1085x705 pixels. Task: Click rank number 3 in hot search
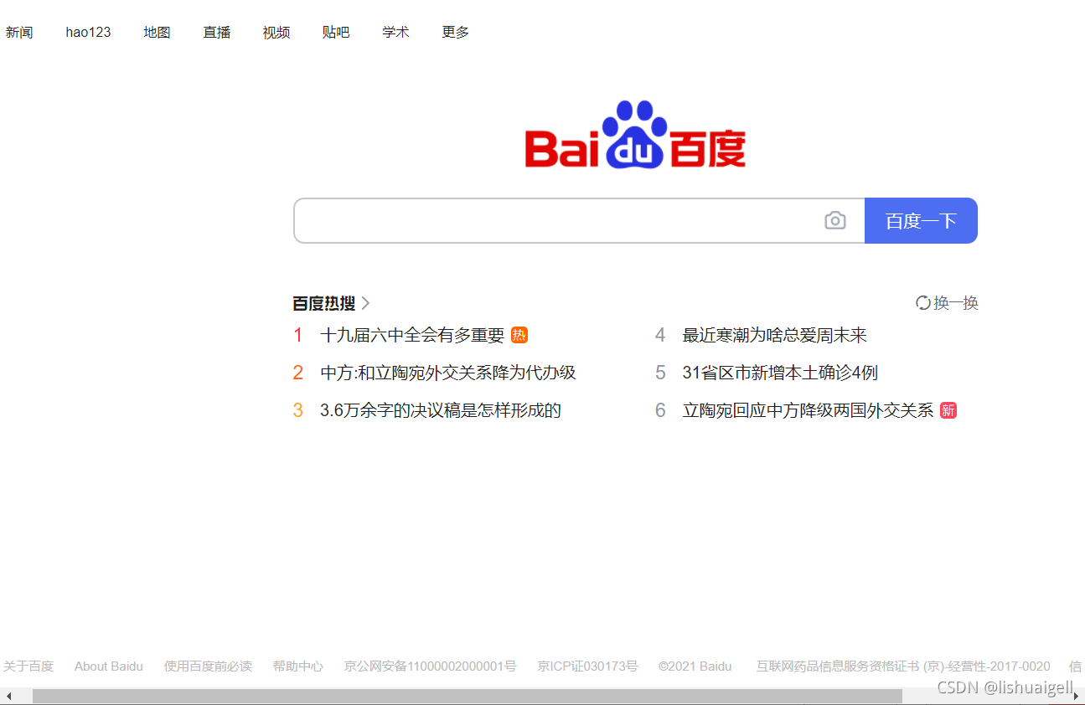[298, 410]
